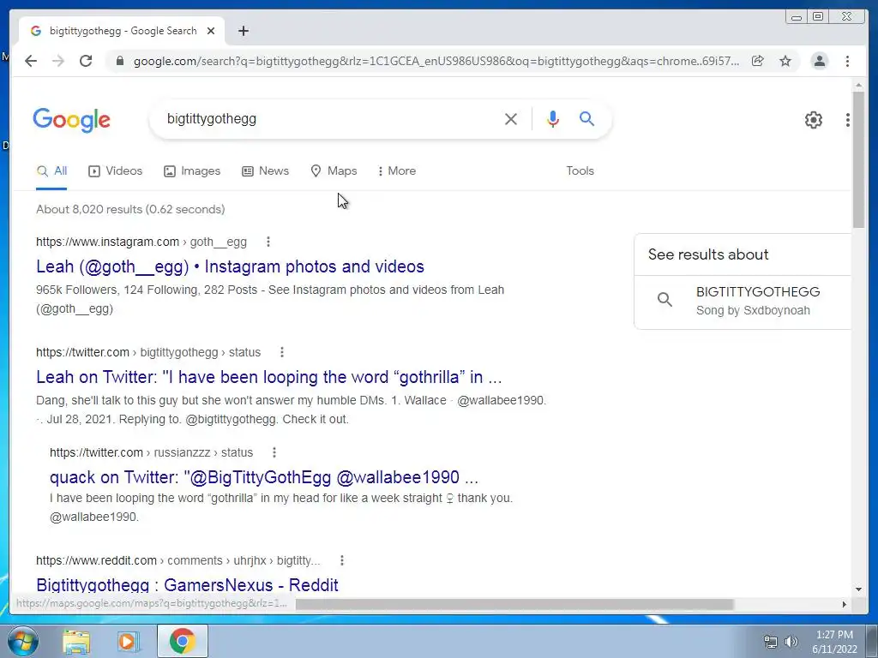Click the Chrome taskbar icon
The width and height of the screenshot is (878, 658).
(183, 641)
